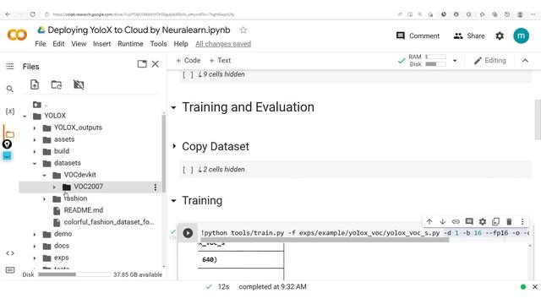The height and width of the screenshot is (304, 541).
Task: Click the upload to session storage icon
Action: (x=35, y=84)
